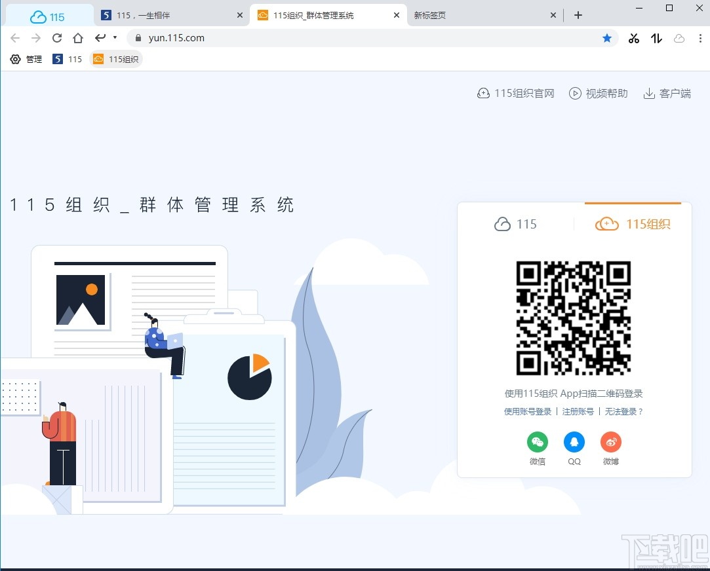The height and width of the screenshot is (571, 710).
Task: Select the '115组织_群体管理系统' browser tab
Action: (x=328, y=15)
